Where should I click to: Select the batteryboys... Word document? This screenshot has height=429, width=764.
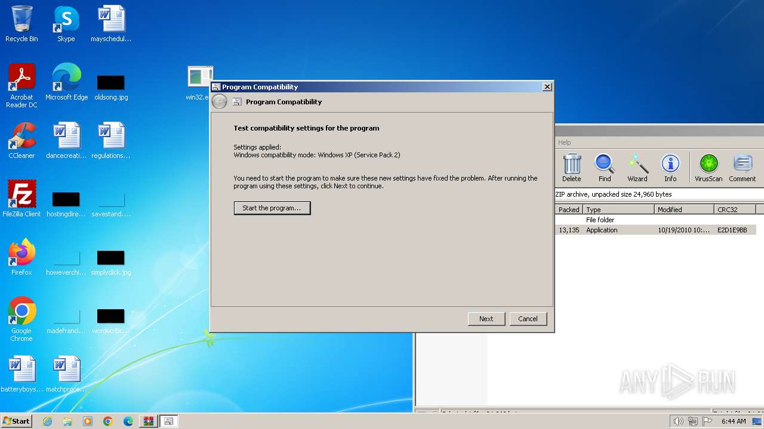point(21,375)
